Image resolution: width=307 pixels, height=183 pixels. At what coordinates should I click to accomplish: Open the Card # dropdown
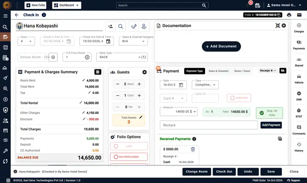coord(173,98)
